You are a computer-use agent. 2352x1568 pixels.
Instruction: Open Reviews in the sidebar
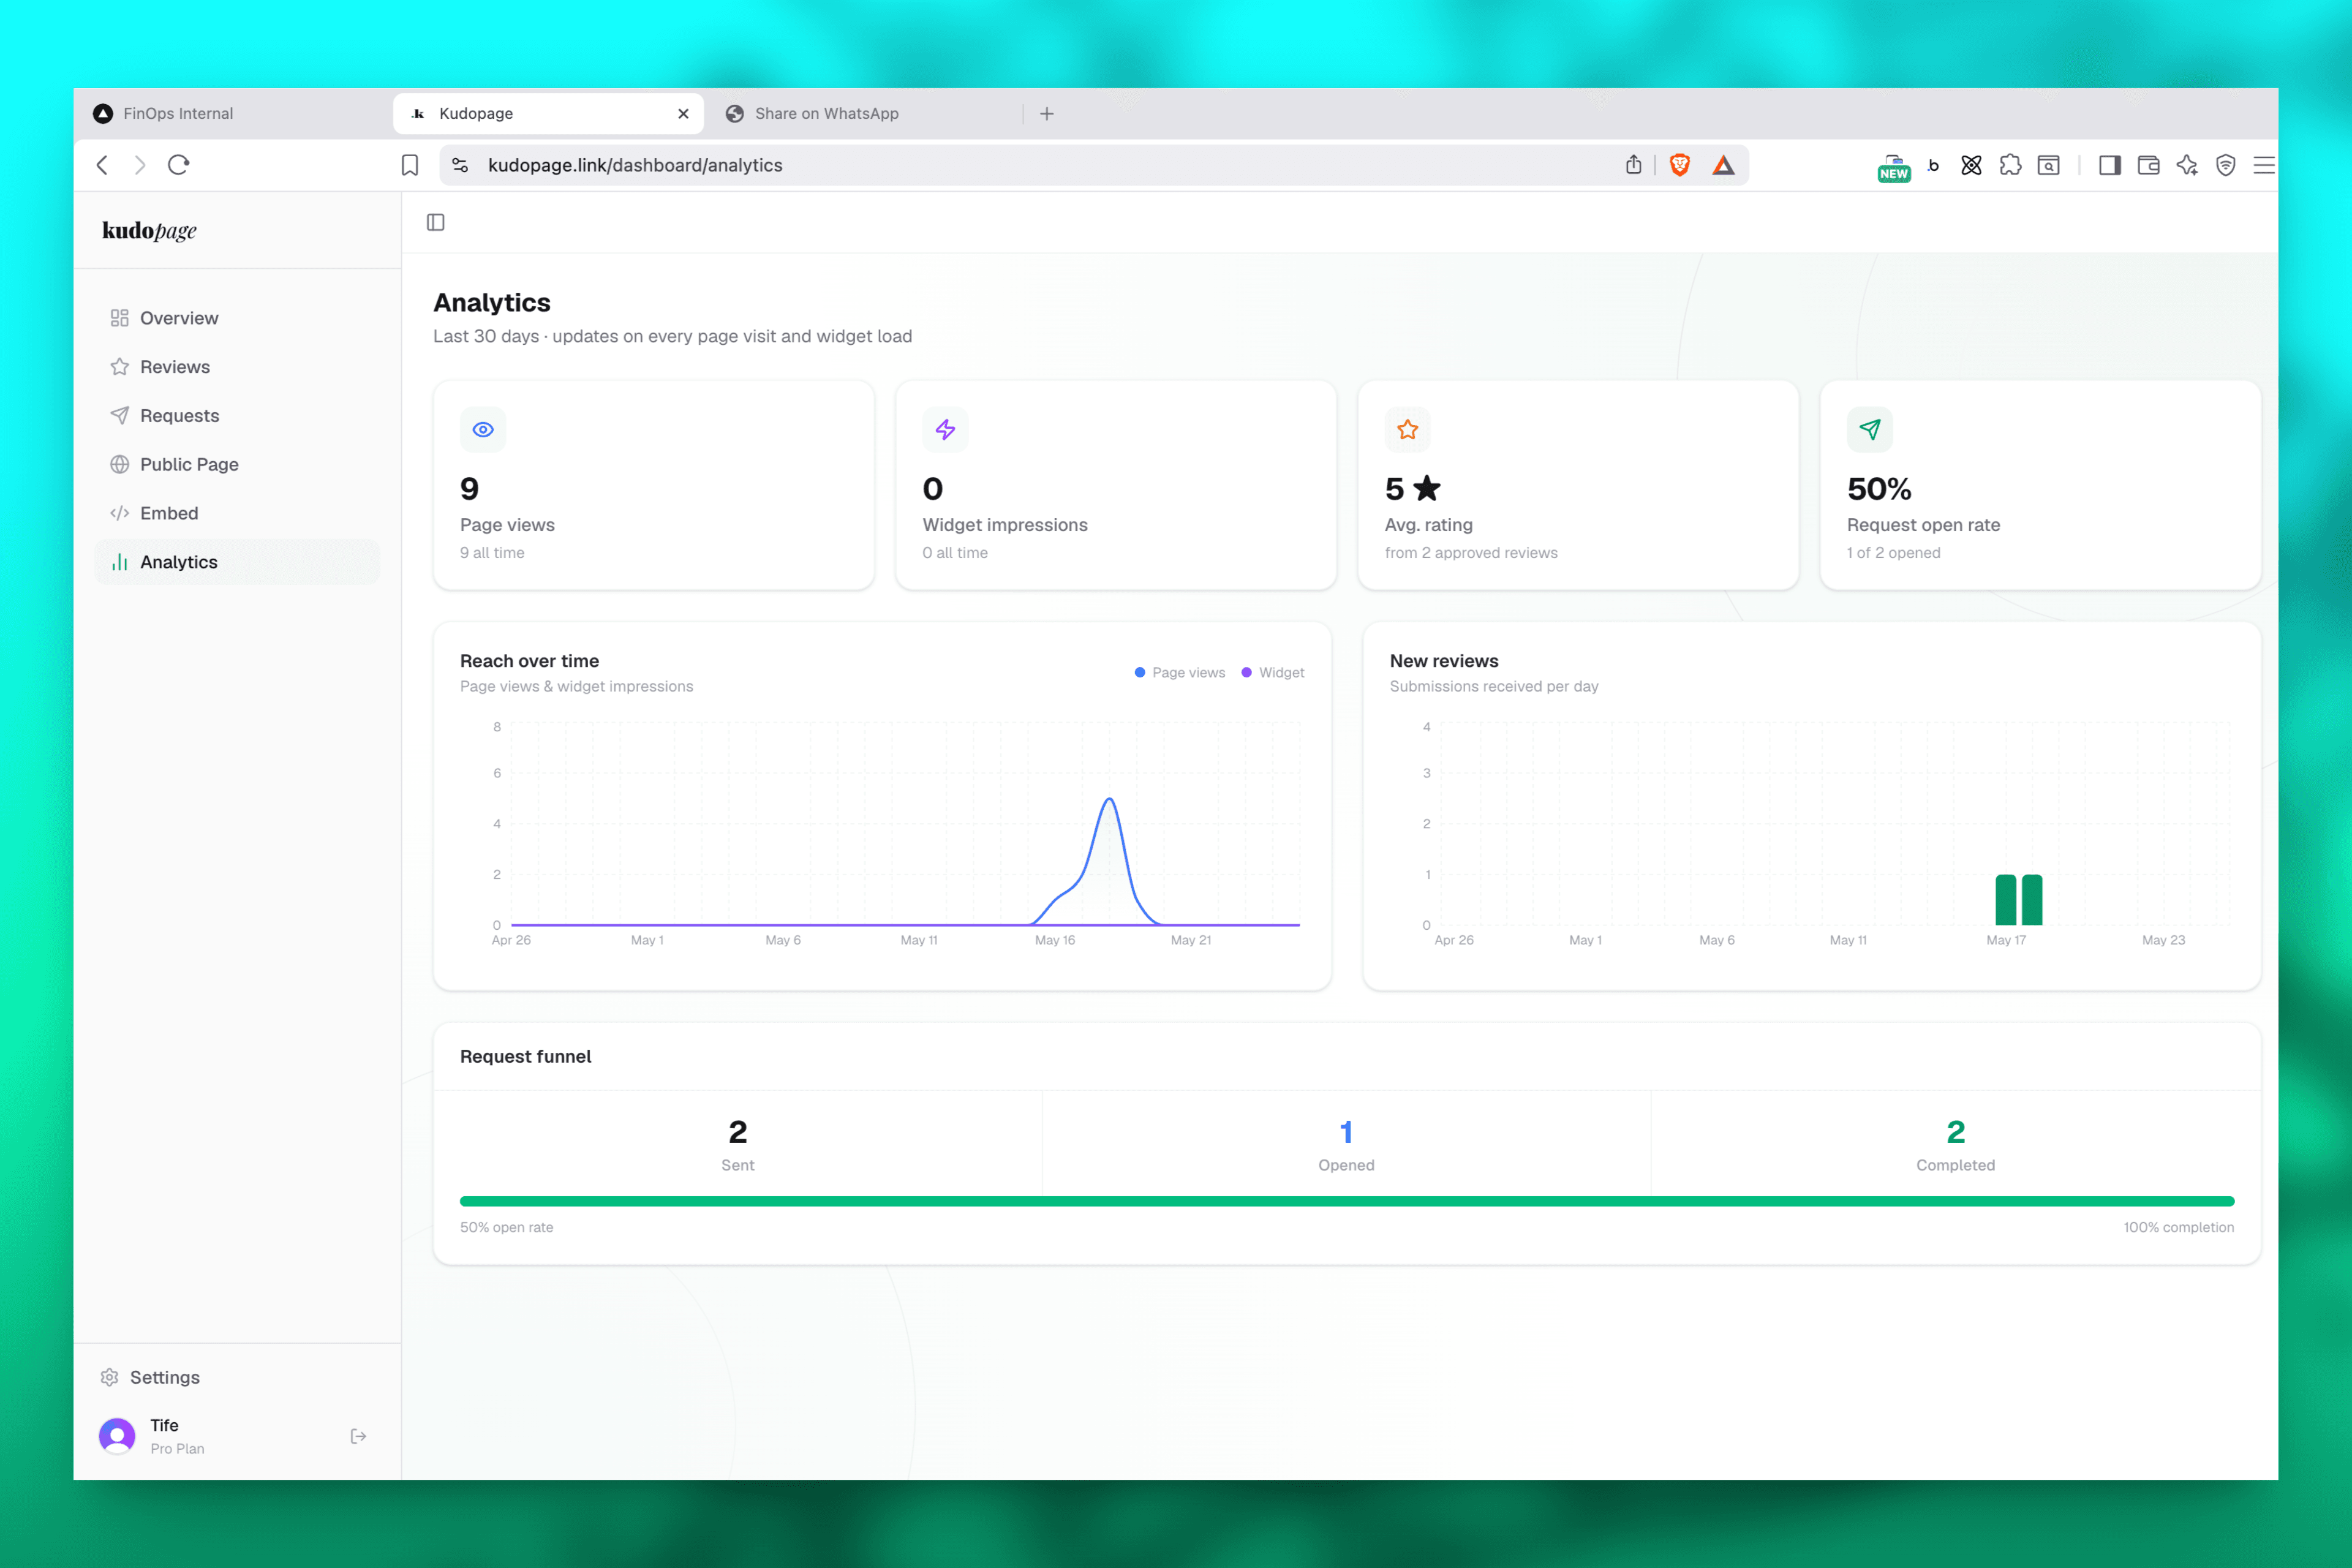(237, 367)
